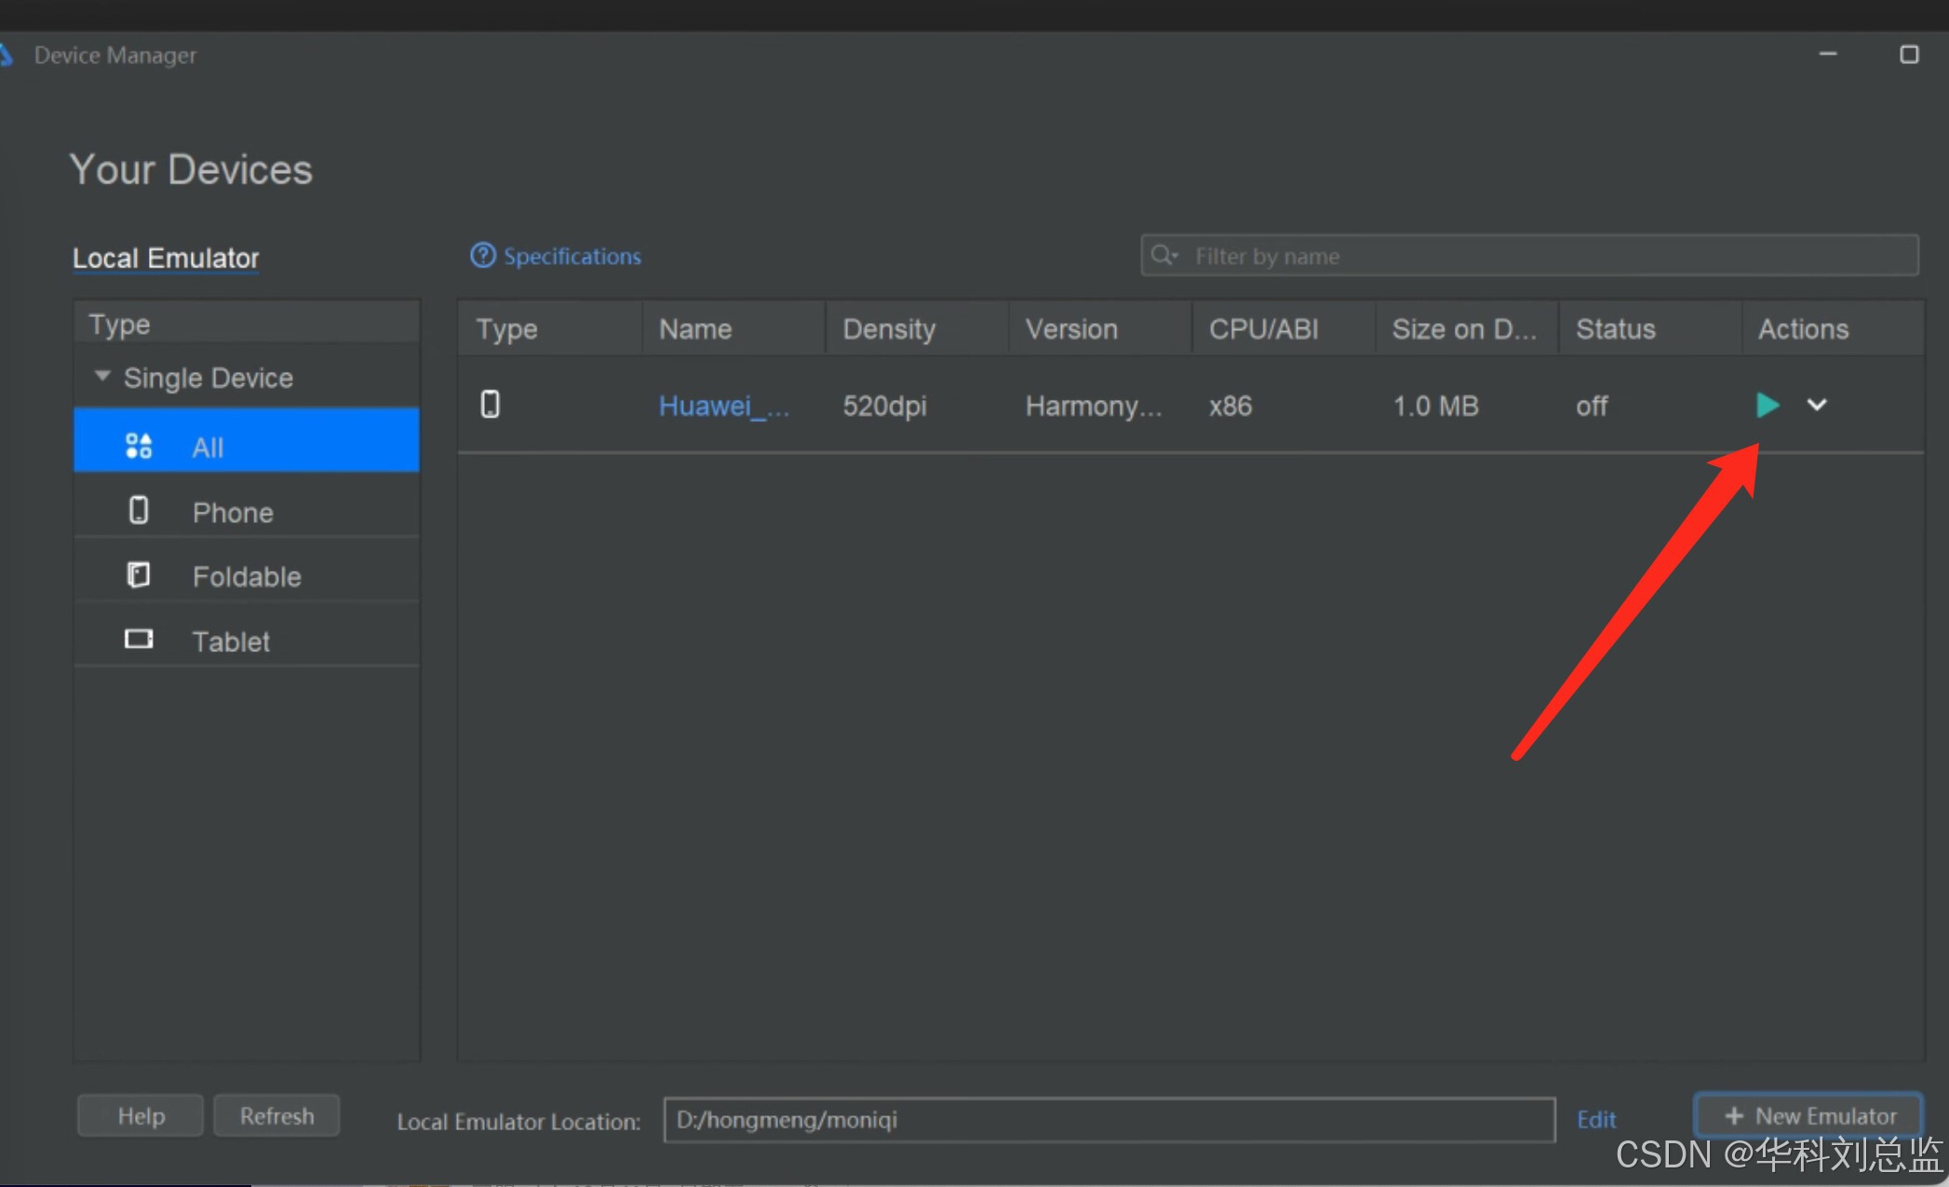Select the Foldable device category
Image resolution: width=1949 pixels, height=1187 pixels.
(246, 577)
